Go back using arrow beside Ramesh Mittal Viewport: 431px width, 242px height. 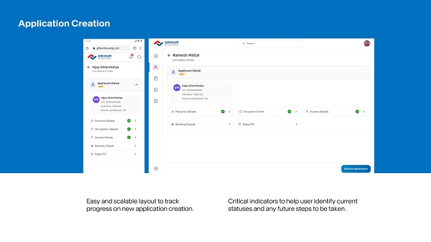(x=169, y=55)
